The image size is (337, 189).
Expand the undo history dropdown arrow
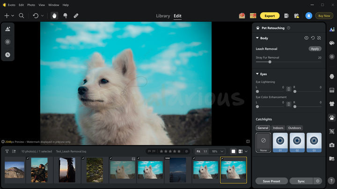[x=42, y=16]
